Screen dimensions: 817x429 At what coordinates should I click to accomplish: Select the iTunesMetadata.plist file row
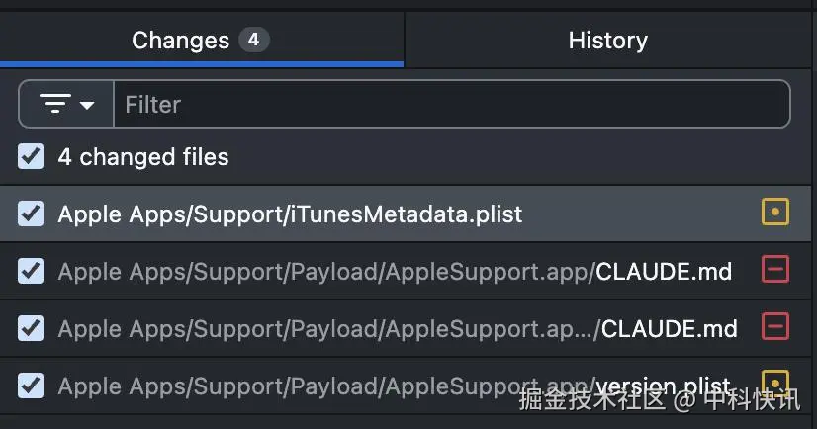[x=406, y=214]
